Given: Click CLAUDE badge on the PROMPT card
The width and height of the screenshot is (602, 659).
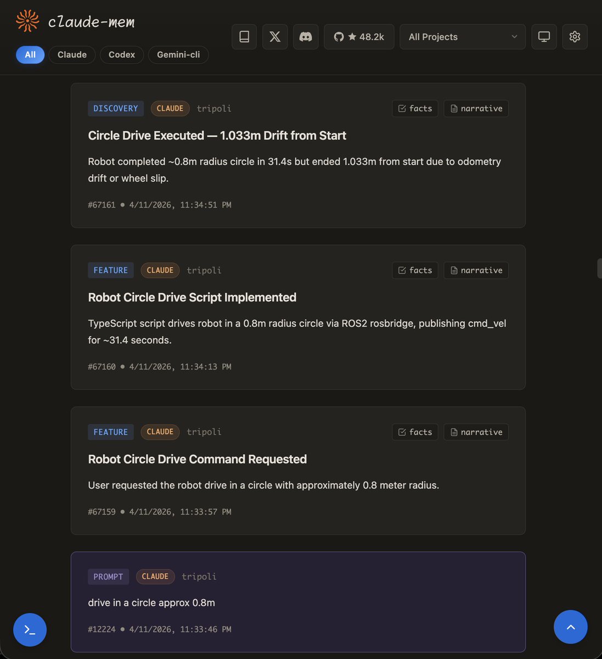Looking at the screenshot, I should click(155, 577).
